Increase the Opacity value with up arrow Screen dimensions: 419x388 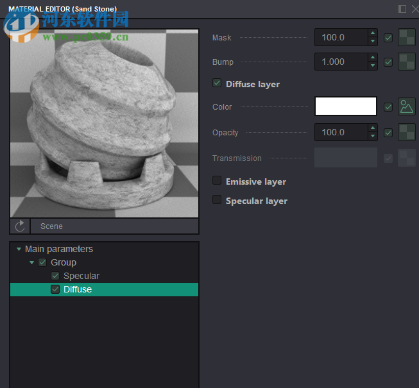pos(373,128)
